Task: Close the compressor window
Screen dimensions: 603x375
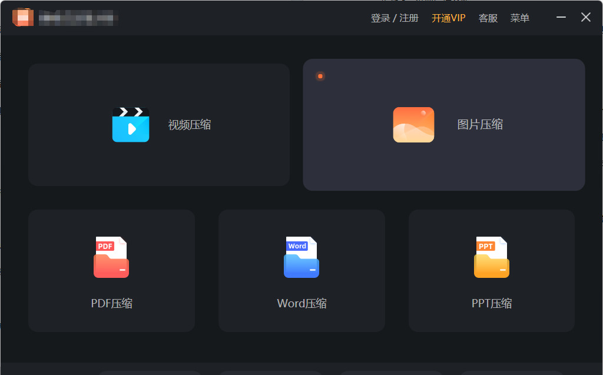Action: (586, 17)
